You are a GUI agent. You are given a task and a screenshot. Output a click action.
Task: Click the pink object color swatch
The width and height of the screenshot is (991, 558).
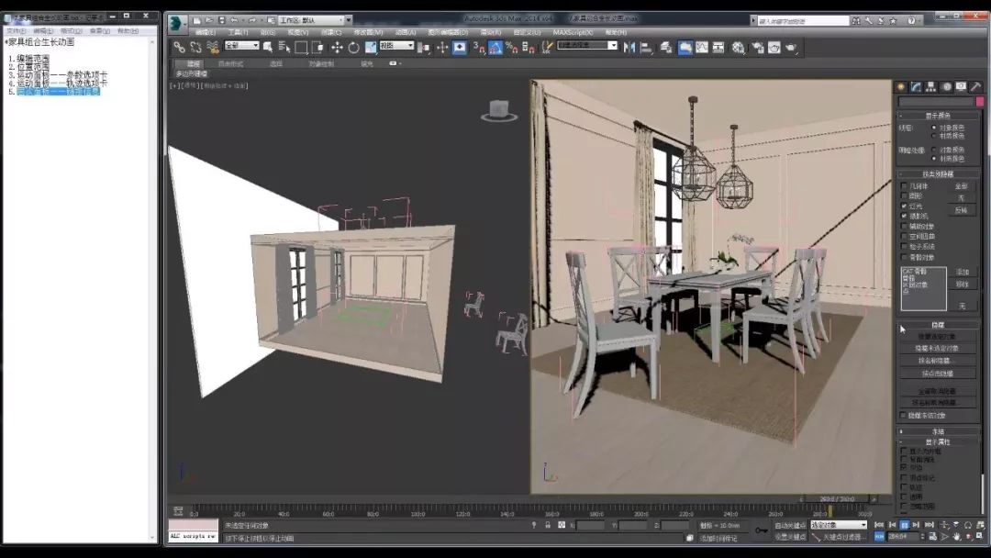pos(980,101)
